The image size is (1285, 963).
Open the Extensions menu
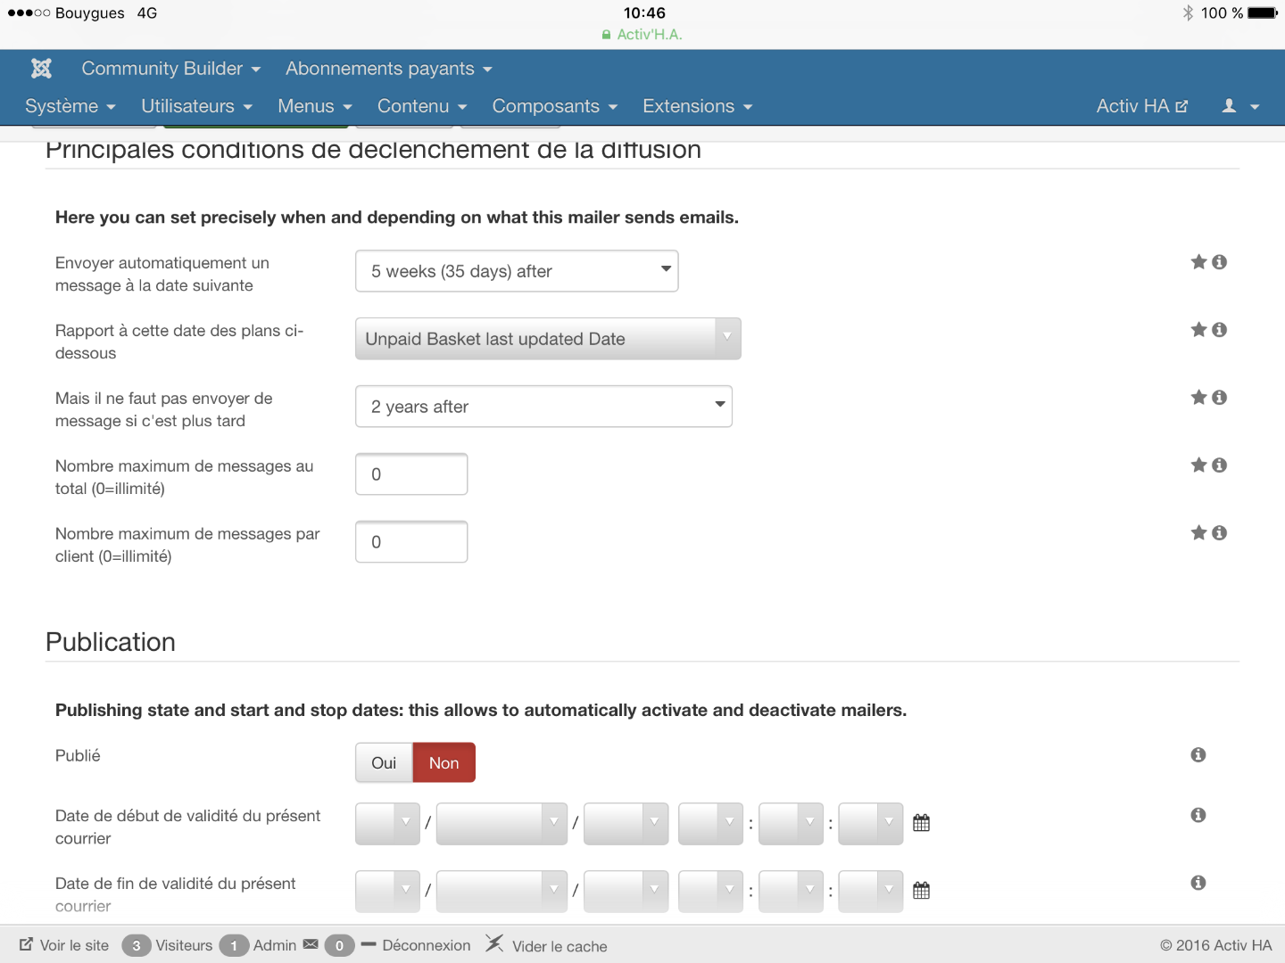click(698, 106)
